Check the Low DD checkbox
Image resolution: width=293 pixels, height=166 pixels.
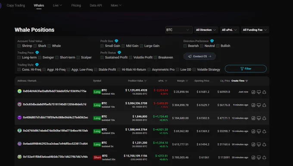(178, 69)
